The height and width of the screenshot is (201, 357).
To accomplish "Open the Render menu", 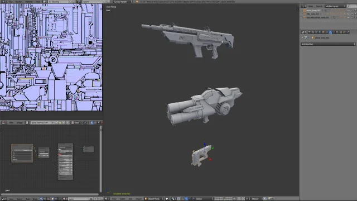I will [18, 2].
